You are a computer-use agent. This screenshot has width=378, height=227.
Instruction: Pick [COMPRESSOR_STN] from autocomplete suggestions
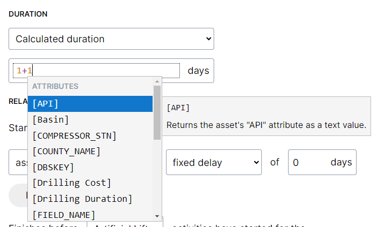(90, 135)
